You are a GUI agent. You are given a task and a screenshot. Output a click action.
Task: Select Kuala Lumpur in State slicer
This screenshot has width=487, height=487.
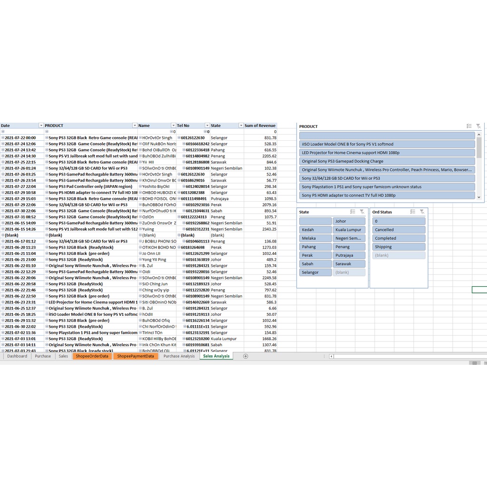click(349, 230)
